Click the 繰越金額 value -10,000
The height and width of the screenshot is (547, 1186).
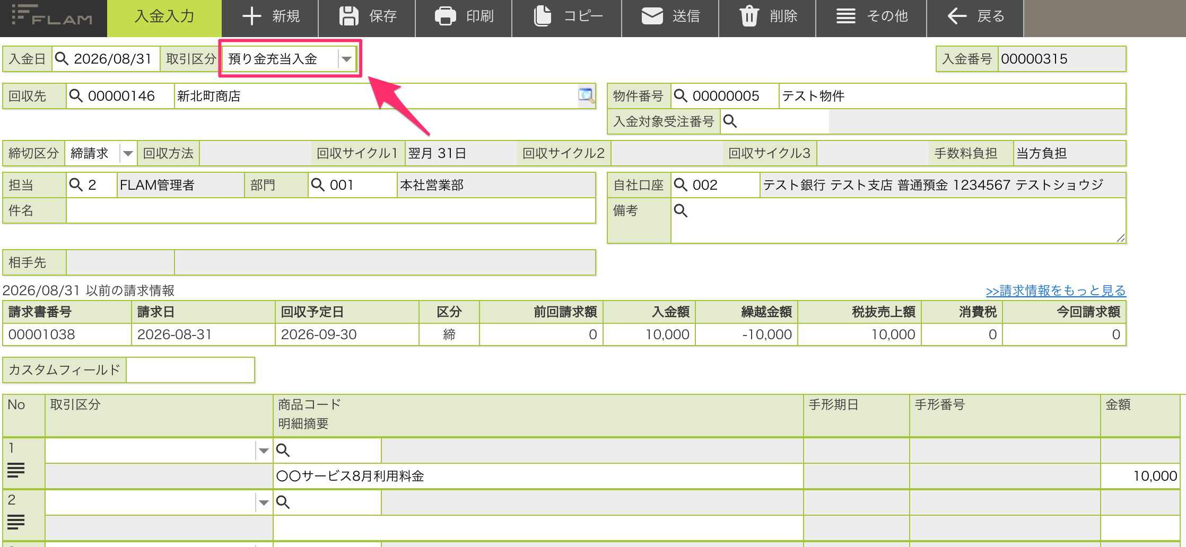coord(767,334)
